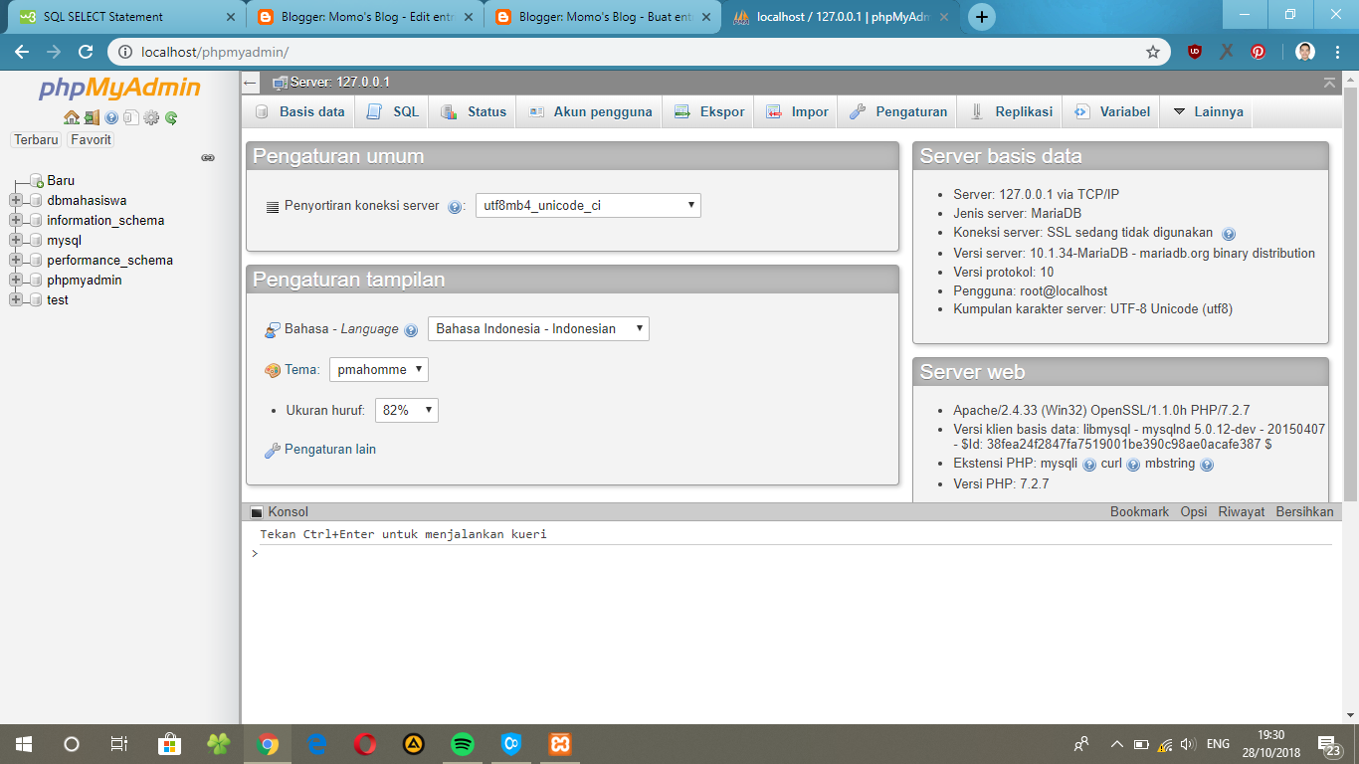1359x764 pixels.
Task: Expand the dbmahasiswa database node
Action: point(15,200)
